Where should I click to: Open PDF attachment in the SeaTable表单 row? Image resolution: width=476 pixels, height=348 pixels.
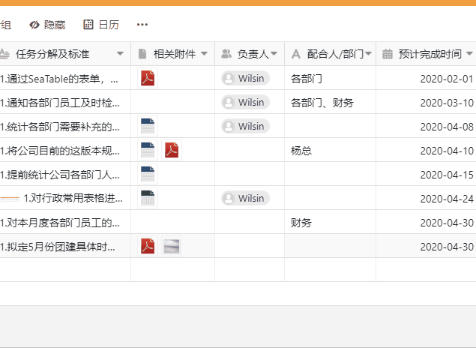point(148,78)
